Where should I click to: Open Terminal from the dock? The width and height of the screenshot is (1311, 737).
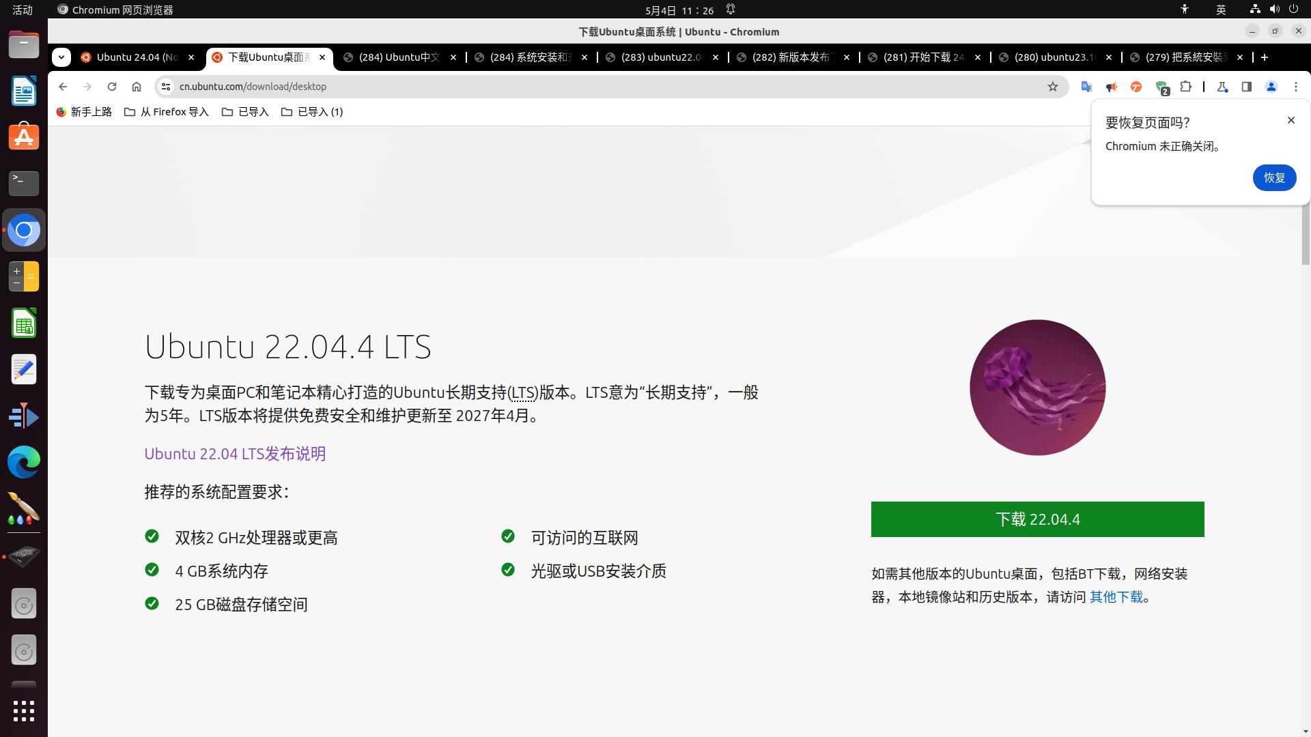coord(24,183)
